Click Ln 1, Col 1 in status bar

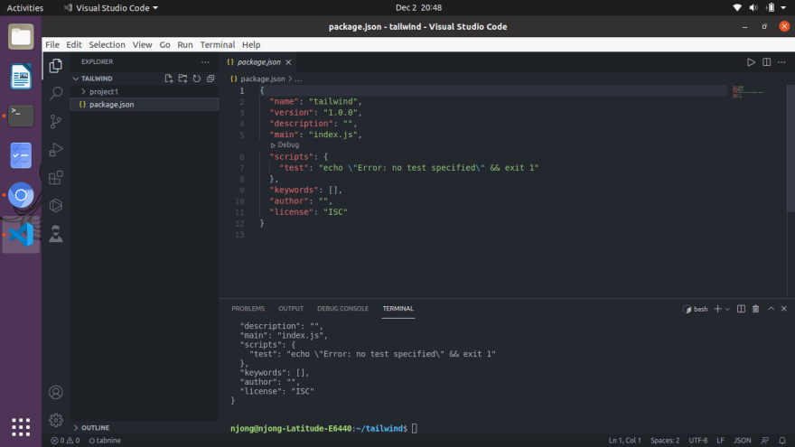(624, 441)
